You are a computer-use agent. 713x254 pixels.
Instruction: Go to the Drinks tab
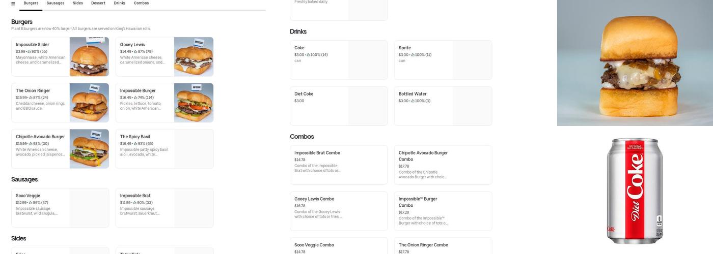click(x=120, y=3)
